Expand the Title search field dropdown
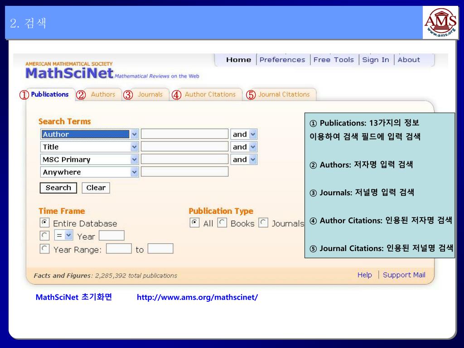 click(134, 147)
